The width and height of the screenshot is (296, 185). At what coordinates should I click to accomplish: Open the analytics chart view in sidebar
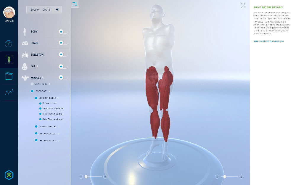point(9,92)
